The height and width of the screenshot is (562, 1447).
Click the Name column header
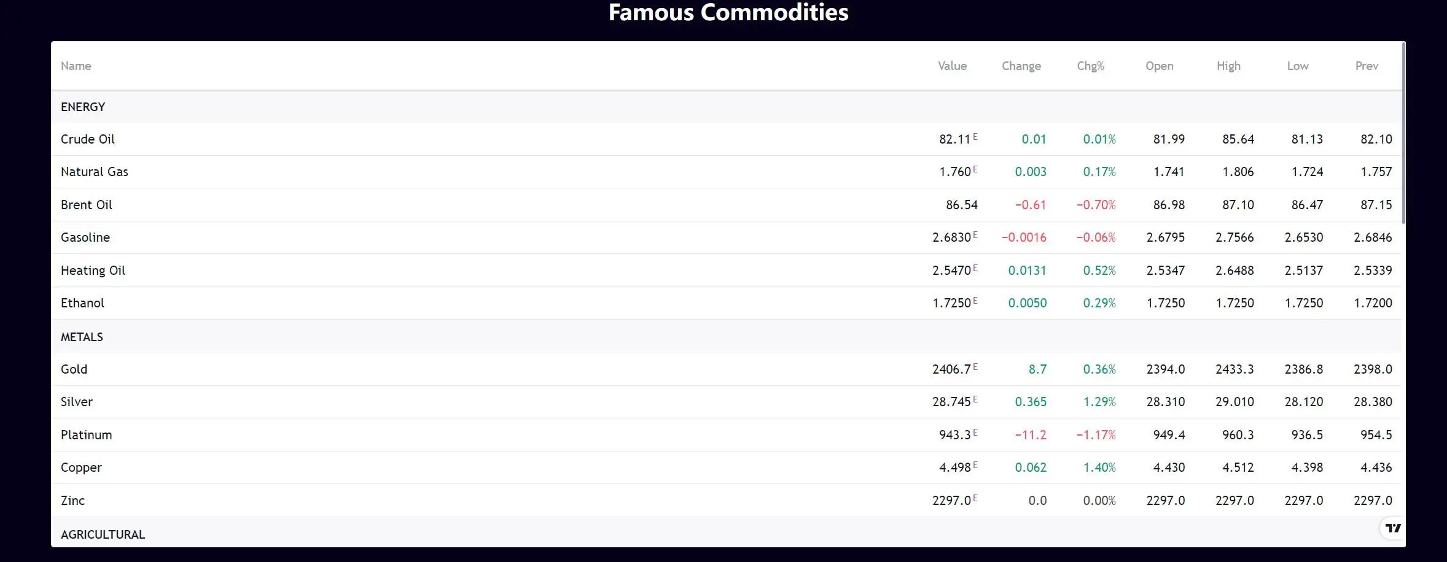pyautogui.click(x=76, y=66)
